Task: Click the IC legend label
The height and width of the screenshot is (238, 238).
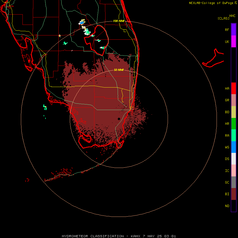Action: 227,171
